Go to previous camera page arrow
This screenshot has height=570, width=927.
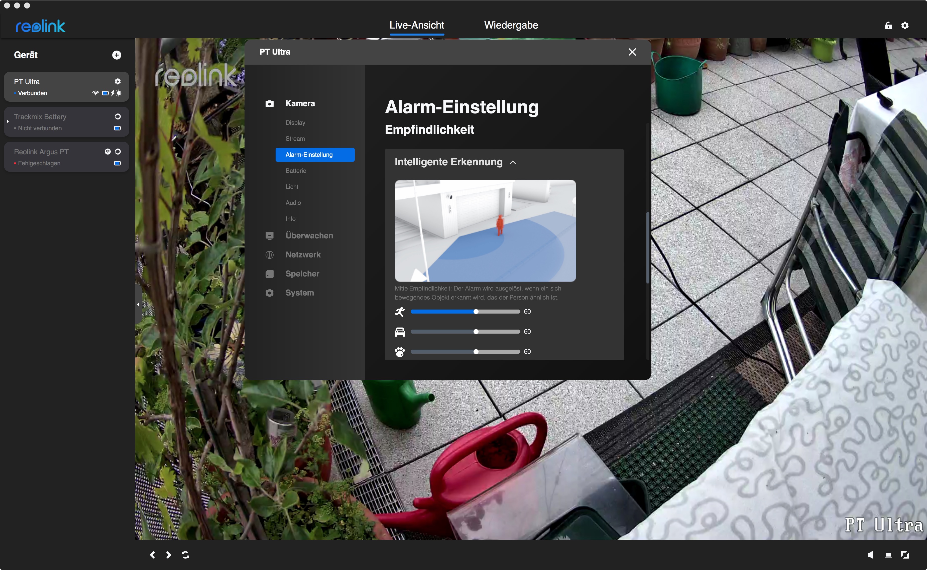[152, 554]
